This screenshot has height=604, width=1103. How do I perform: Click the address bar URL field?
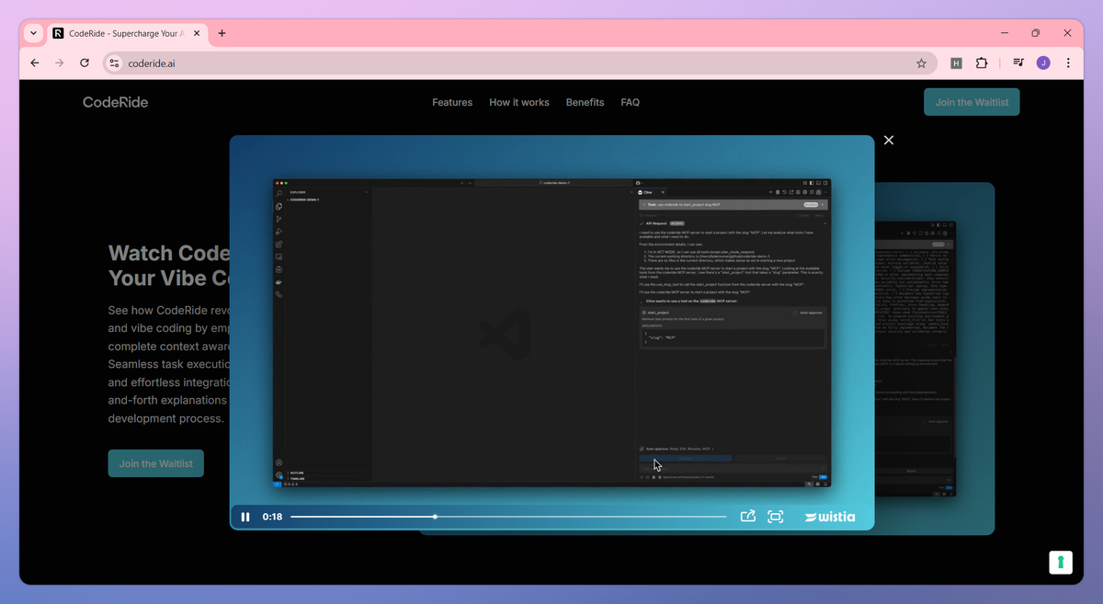click(x=519, y=63)
